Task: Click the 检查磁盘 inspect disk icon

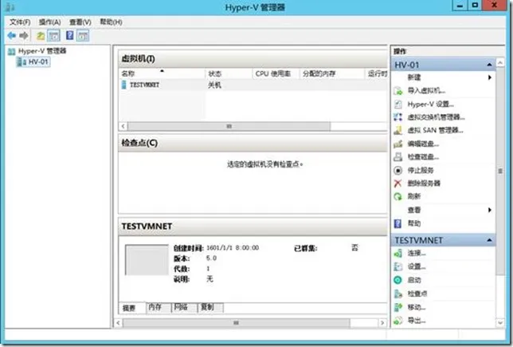Action: [x=397, y=157]
